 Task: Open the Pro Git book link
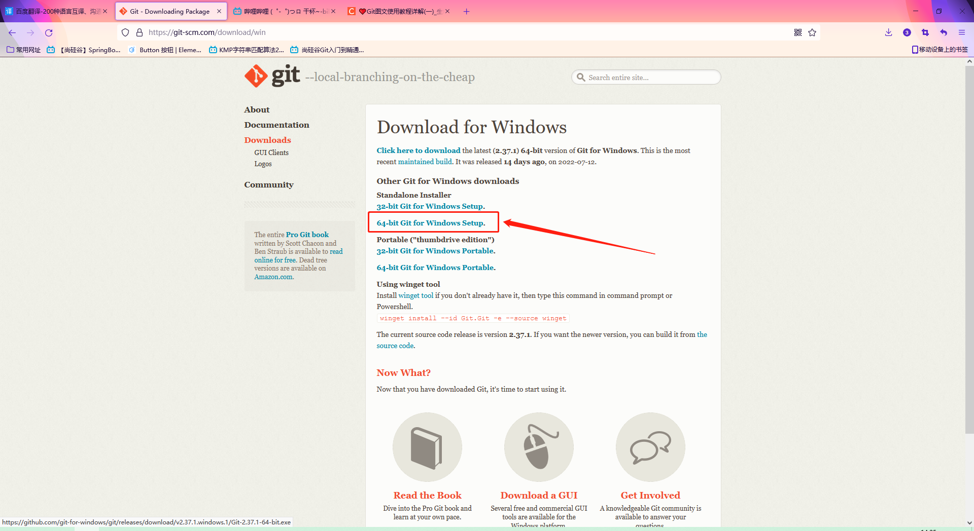tap(307, 235)
